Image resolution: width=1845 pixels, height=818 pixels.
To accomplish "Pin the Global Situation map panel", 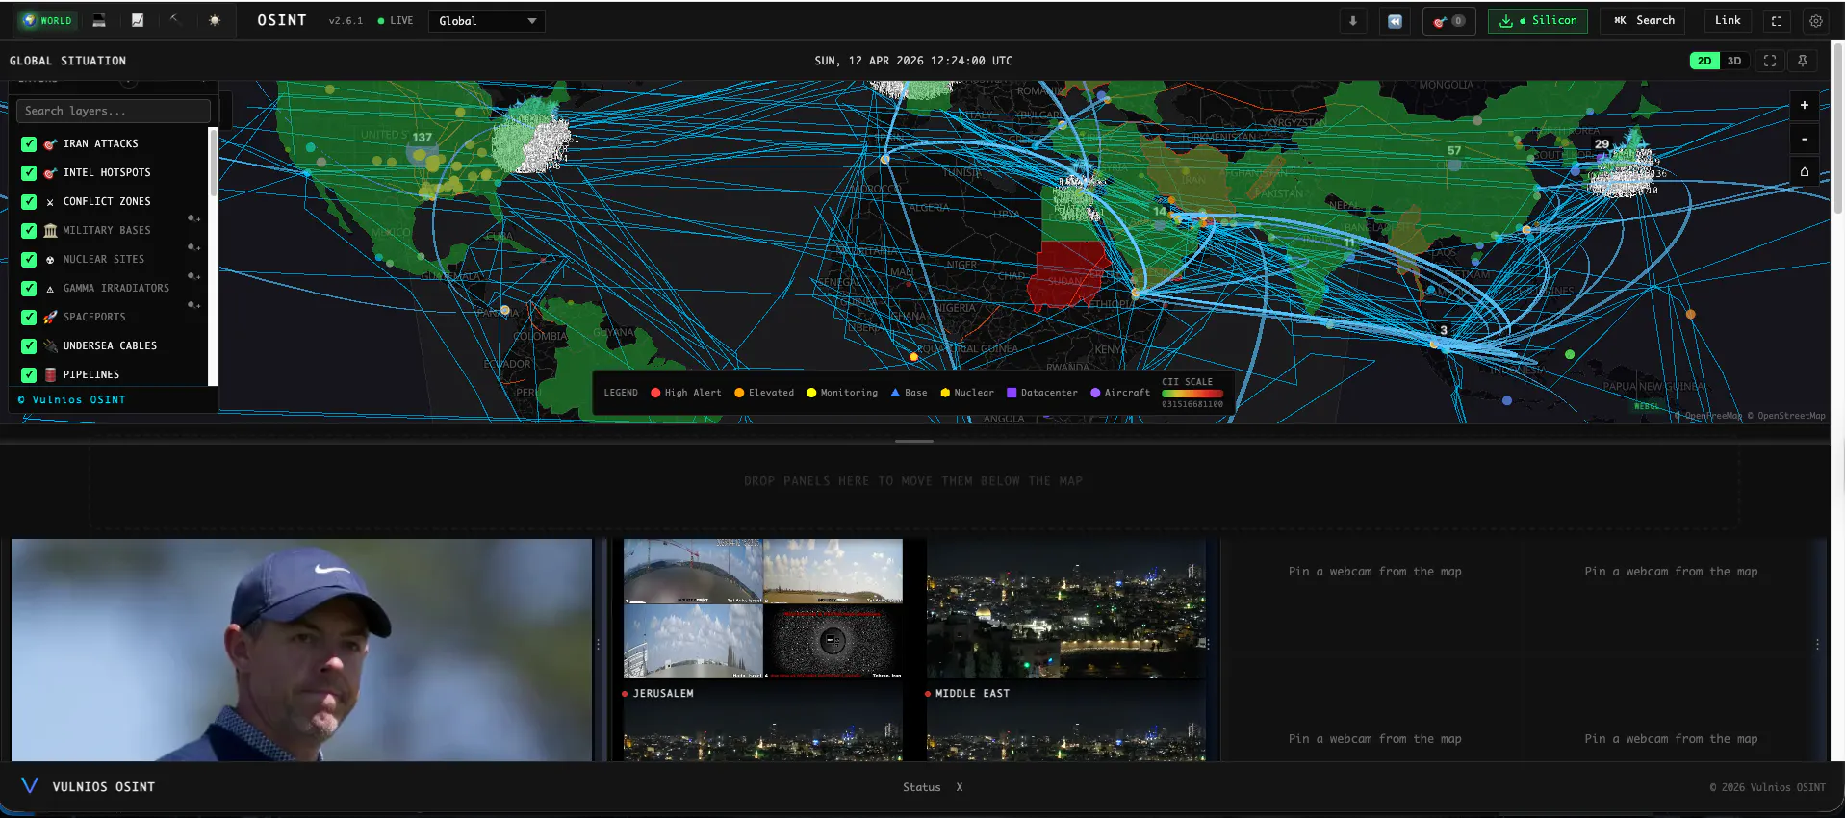I will coord(1803,61).
